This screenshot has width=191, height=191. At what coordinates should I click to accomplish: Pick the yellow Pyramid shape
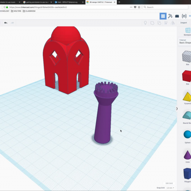[187, 97]
